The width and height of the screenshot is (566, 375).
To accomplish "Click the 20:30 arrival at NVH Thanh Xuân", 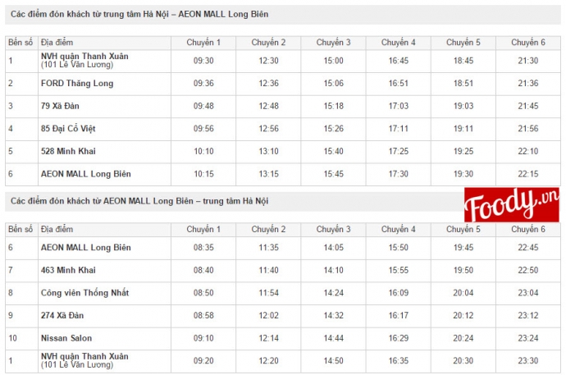I will pyautogui.click(x=463, y=360).
